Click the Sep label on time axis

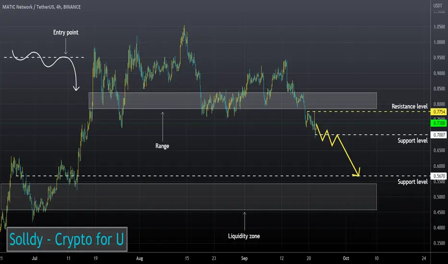pos(244,258)
